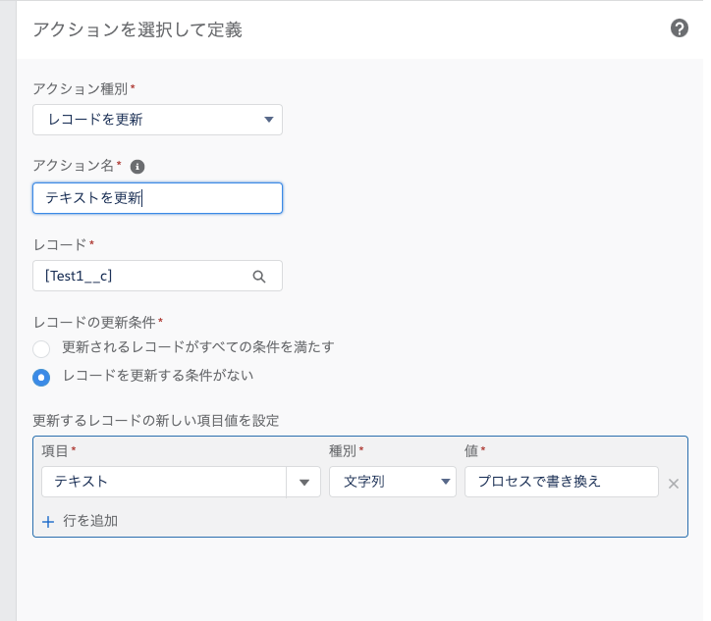
Task: Click the search magnifier in レコード field
Action: pos(259,277)
